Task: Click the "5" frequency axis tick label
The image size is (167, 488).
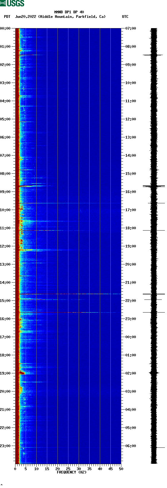Action: (26, 469)
